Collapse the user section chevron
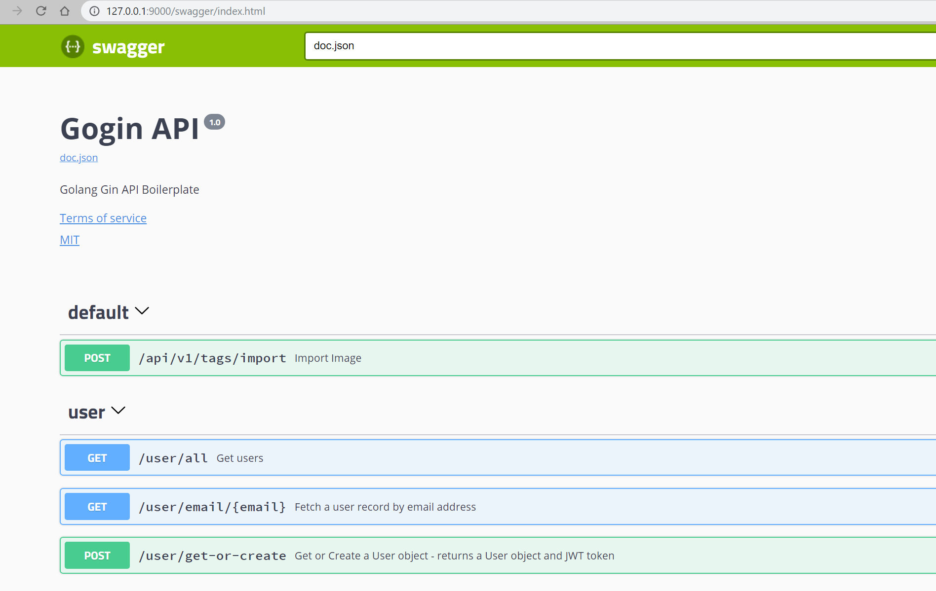 [x=118, y=410]
